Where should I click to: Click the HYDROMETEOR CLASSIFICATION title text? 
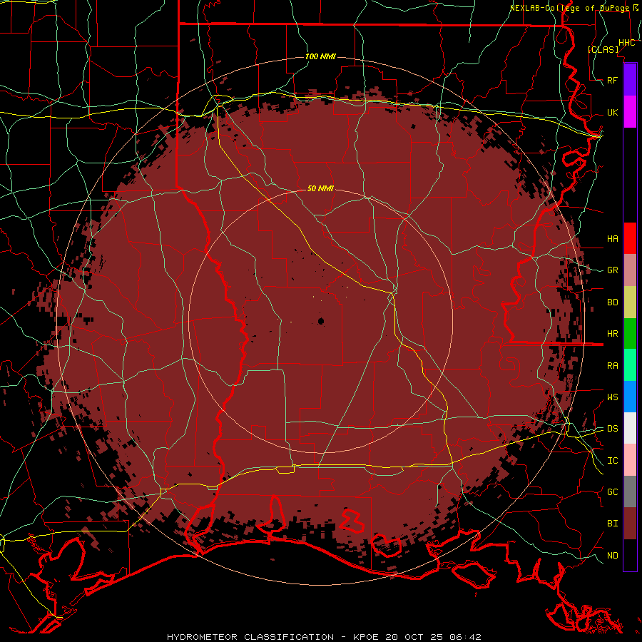250,637
